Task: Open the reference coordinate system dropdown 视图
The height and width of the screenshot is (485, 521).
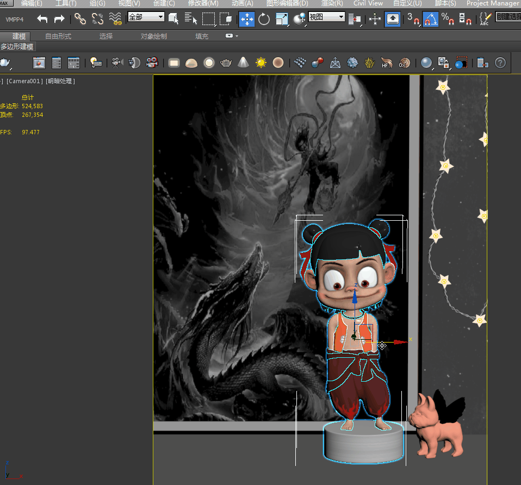Action: [x=326, y=17]
